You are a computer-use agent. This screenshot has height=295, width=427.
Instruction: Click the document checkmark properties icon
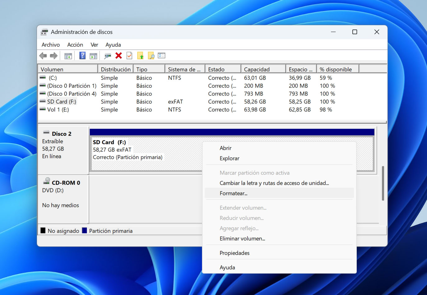(129, 56)
